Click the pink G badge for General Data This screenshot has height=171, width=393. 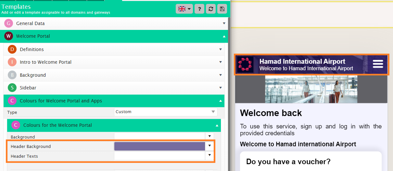click(8, 23)
